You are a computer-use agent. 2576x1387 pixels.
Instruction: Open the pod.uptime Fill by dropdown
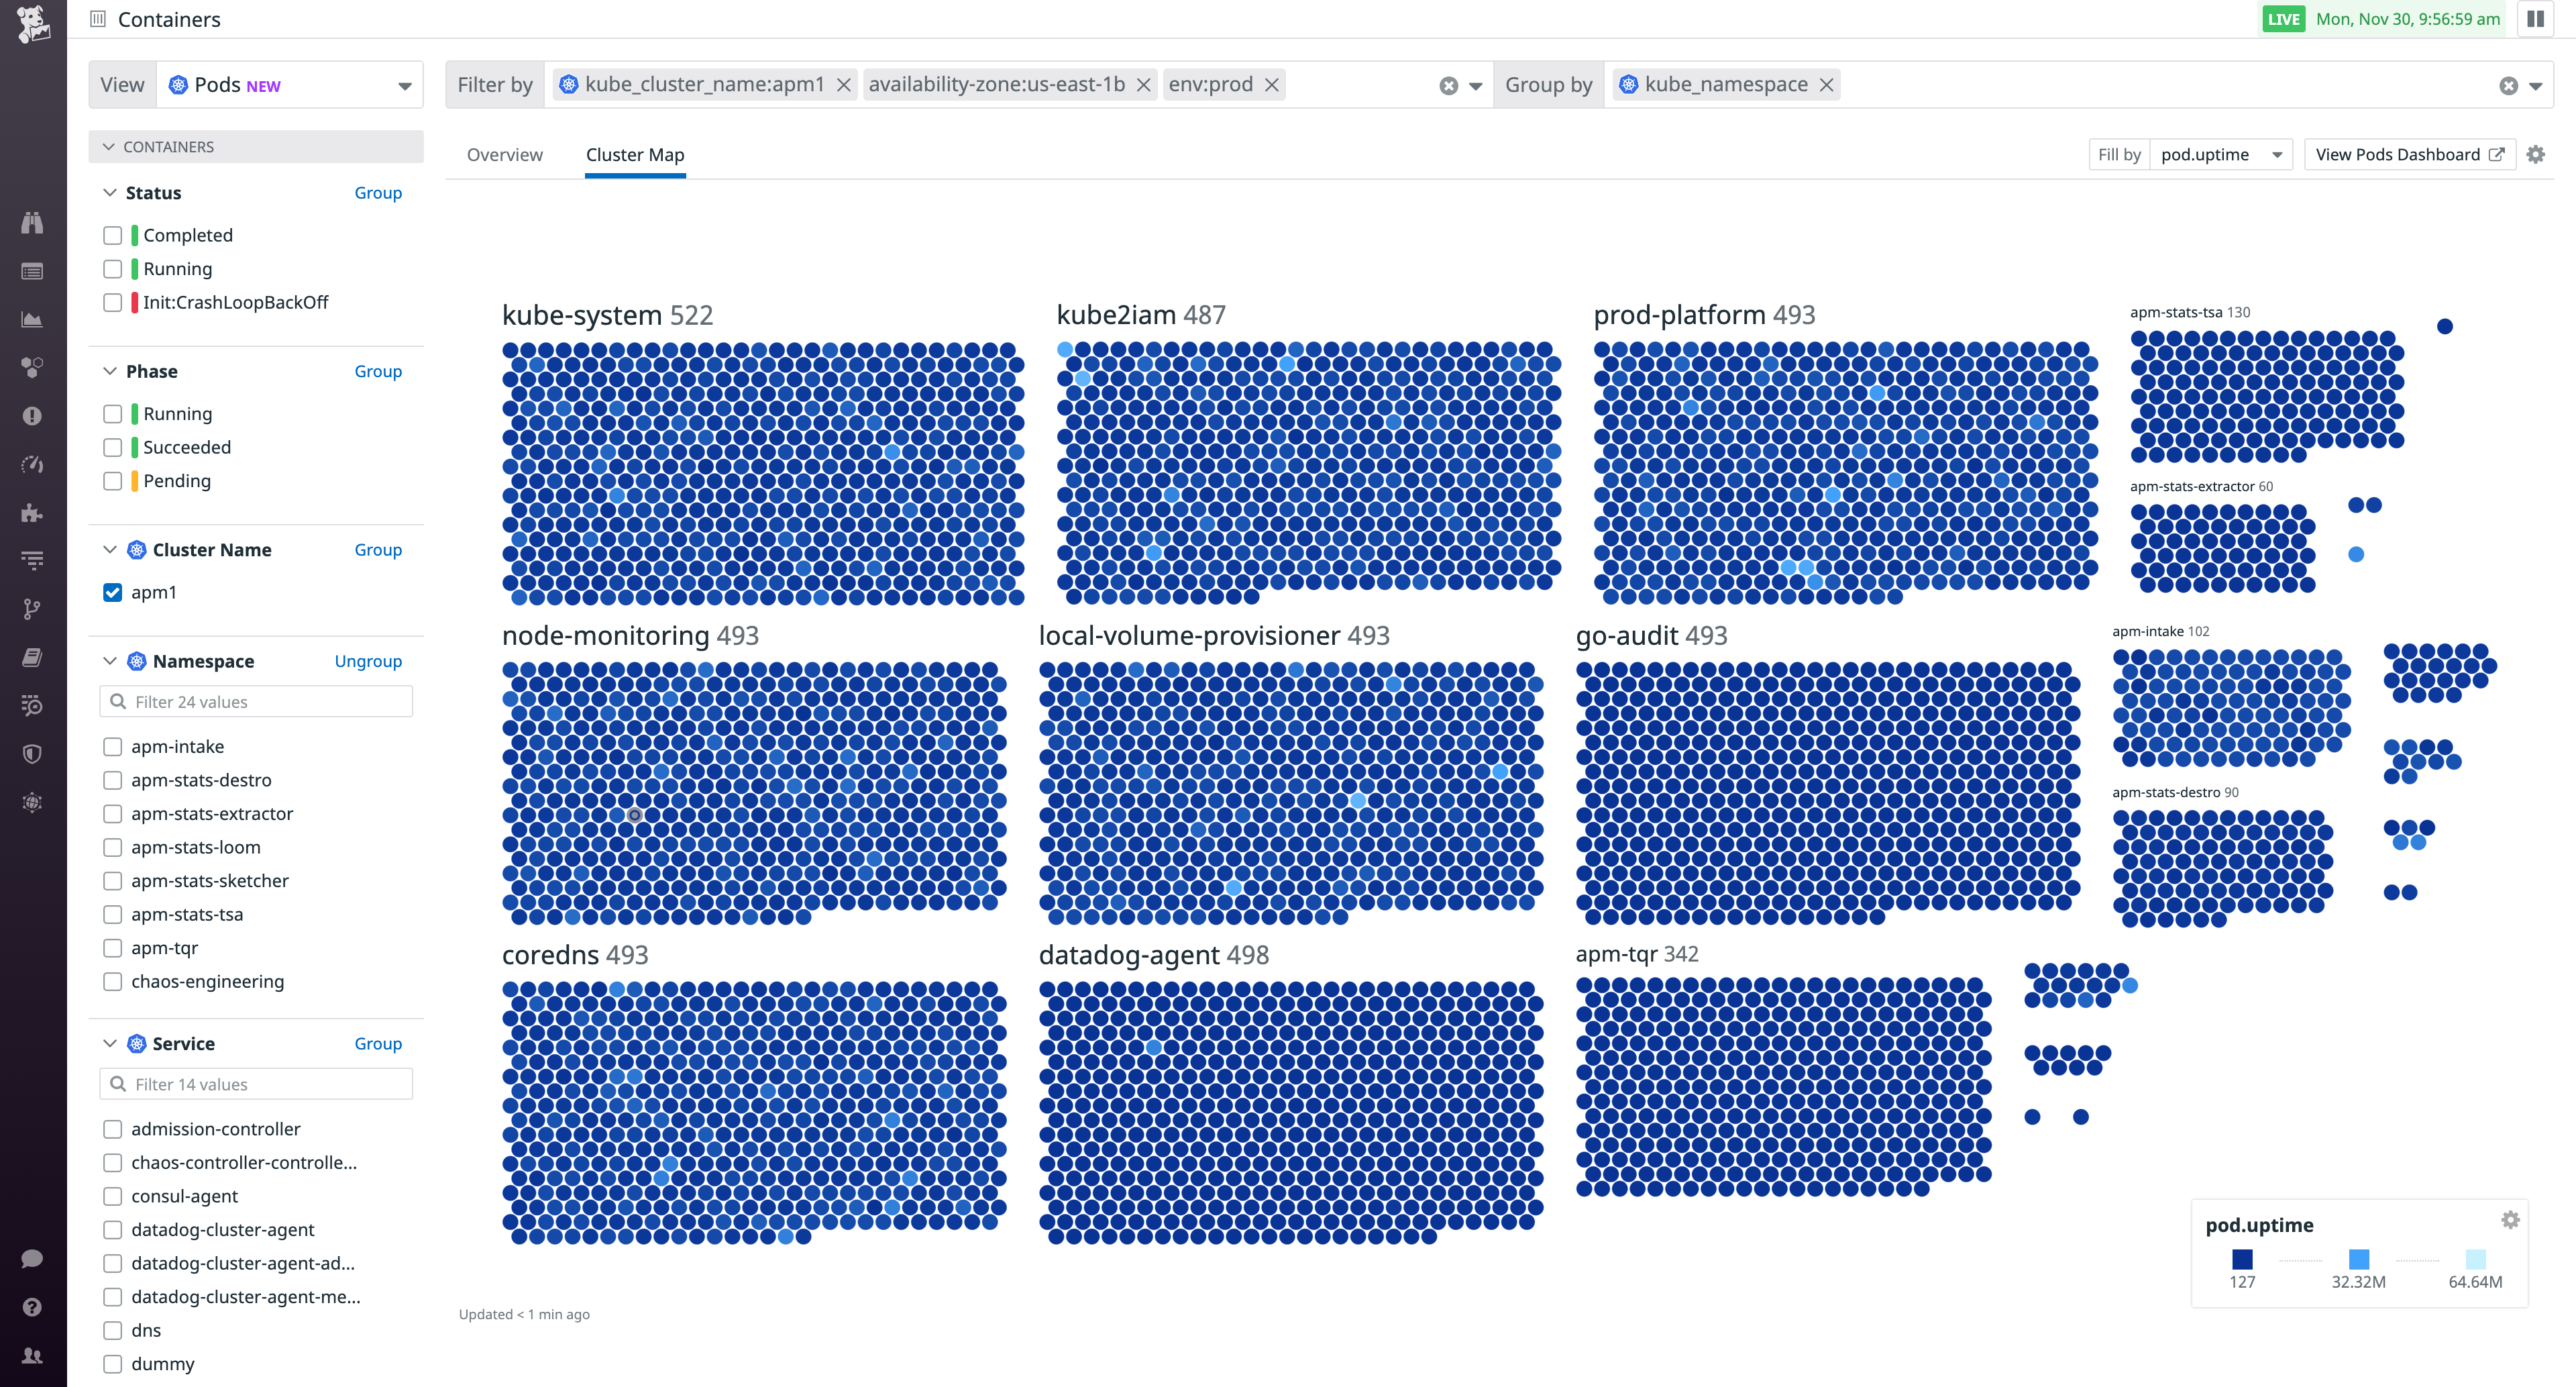[x=2222, y=154]
